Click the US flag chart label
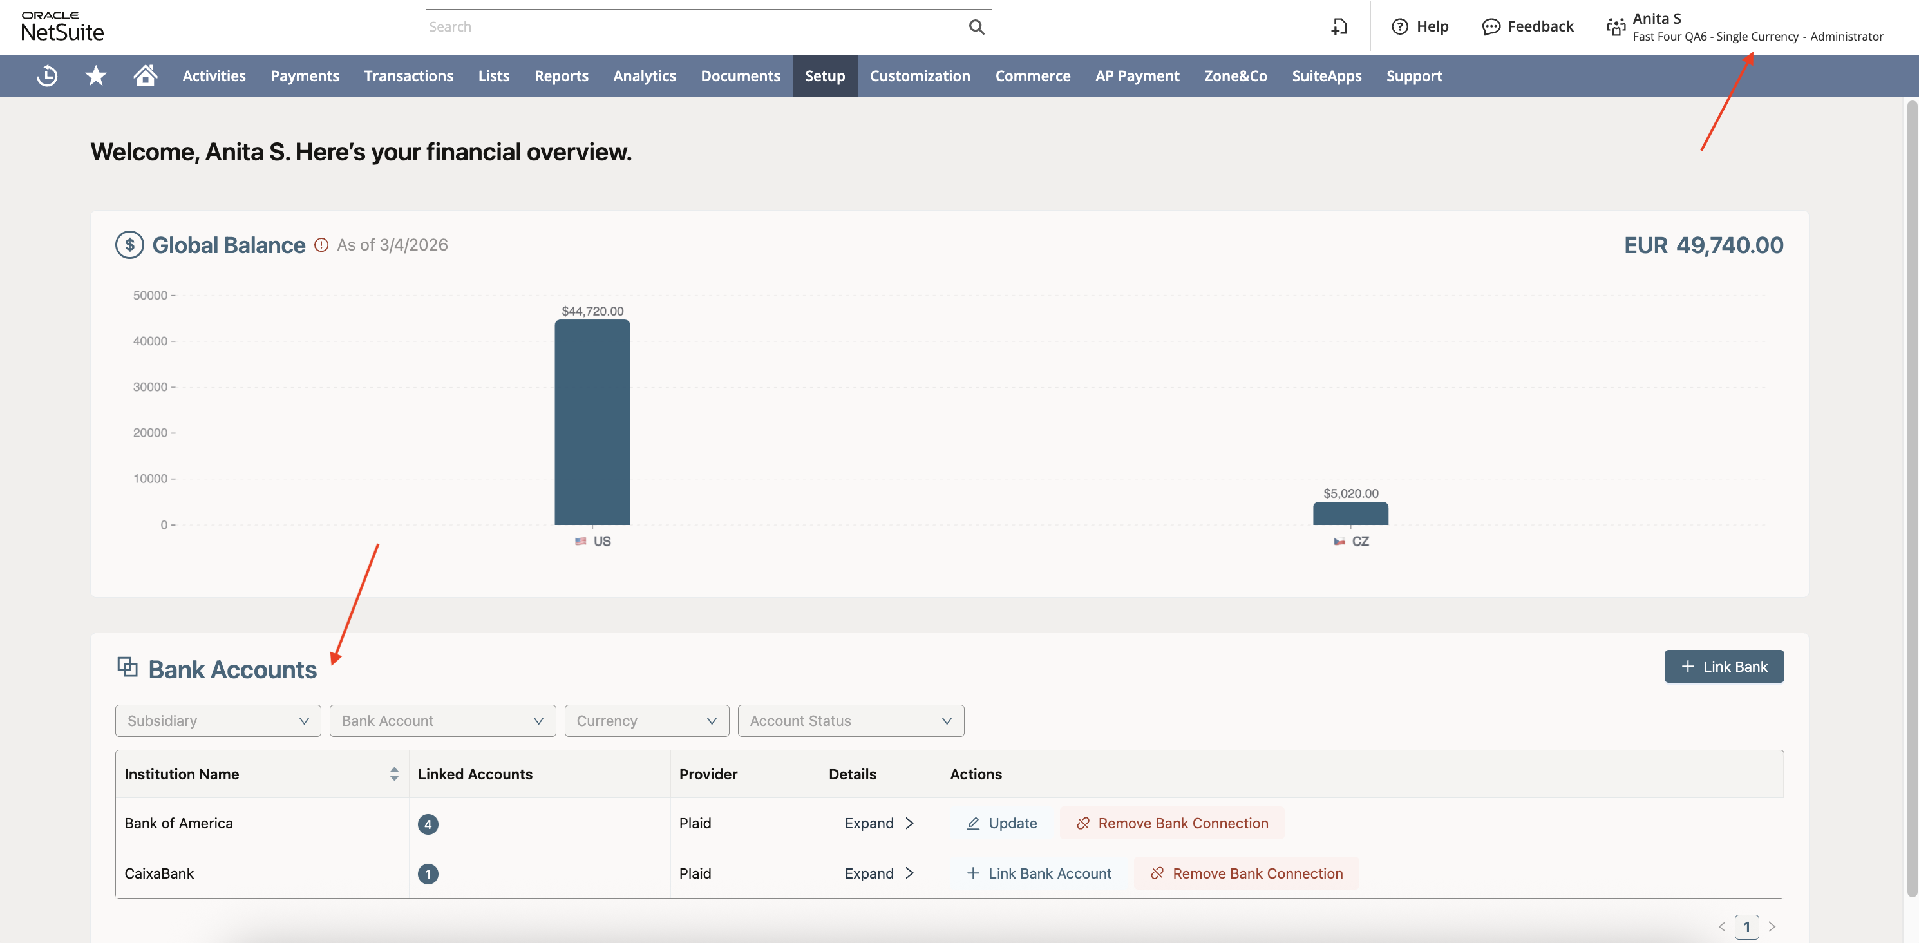This screenshot has height=943, width=1919. (x=593, y=542)
